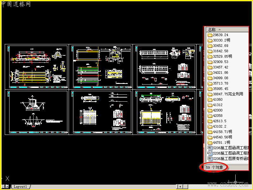The width and height of the screenshot is (253, 190).
Task: Click the bottom-middle rebar drawing sheet
Action: tap(101, 112)
